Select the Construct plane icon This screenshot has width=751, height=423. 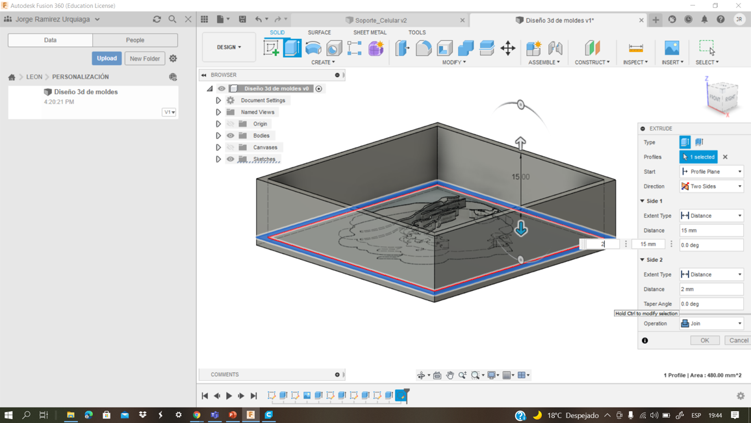(x=592, y=48)
